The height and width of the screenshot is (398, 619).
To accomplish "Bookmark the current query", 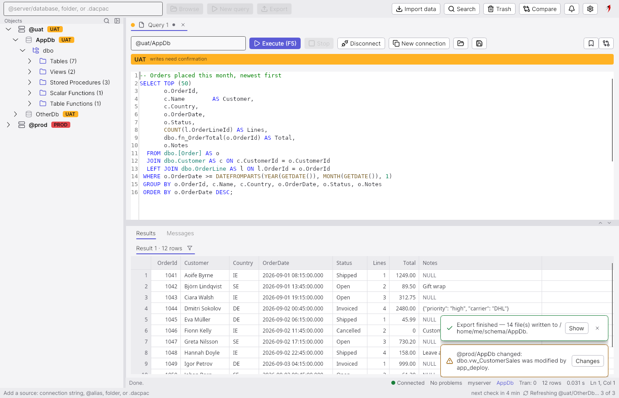I will [591, 43].
